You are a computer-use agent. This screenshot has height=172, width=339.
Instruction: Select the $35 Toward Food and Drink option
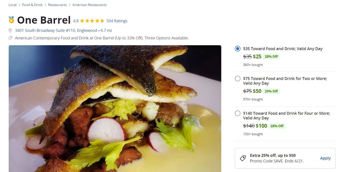click(x=238, y=48)
